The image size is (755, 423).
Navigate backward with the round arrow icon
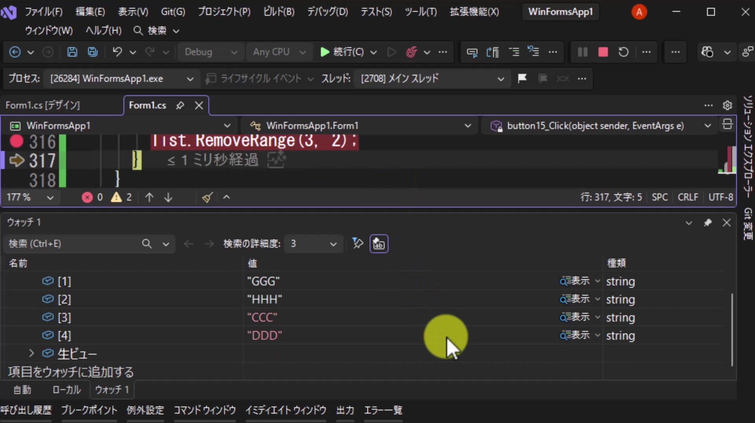[x=15, y=52]
